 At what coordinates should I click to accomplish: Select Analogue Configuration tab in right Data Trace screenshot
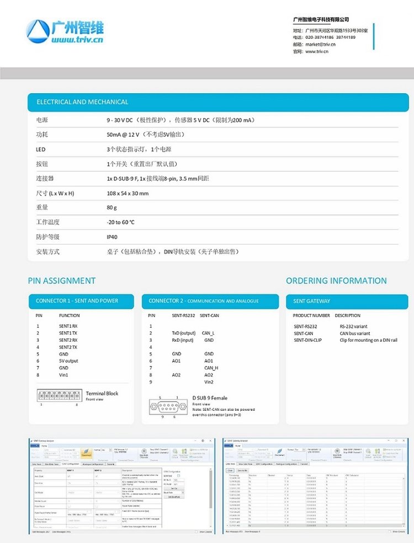286,464
